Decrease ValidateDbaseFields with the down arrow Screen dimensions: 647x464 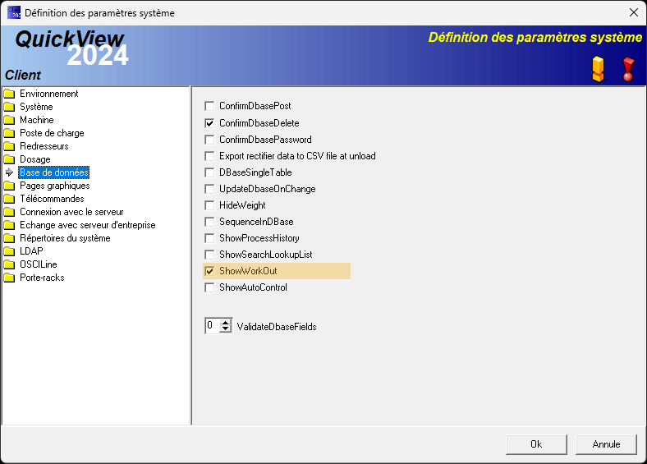pos(226,330)
